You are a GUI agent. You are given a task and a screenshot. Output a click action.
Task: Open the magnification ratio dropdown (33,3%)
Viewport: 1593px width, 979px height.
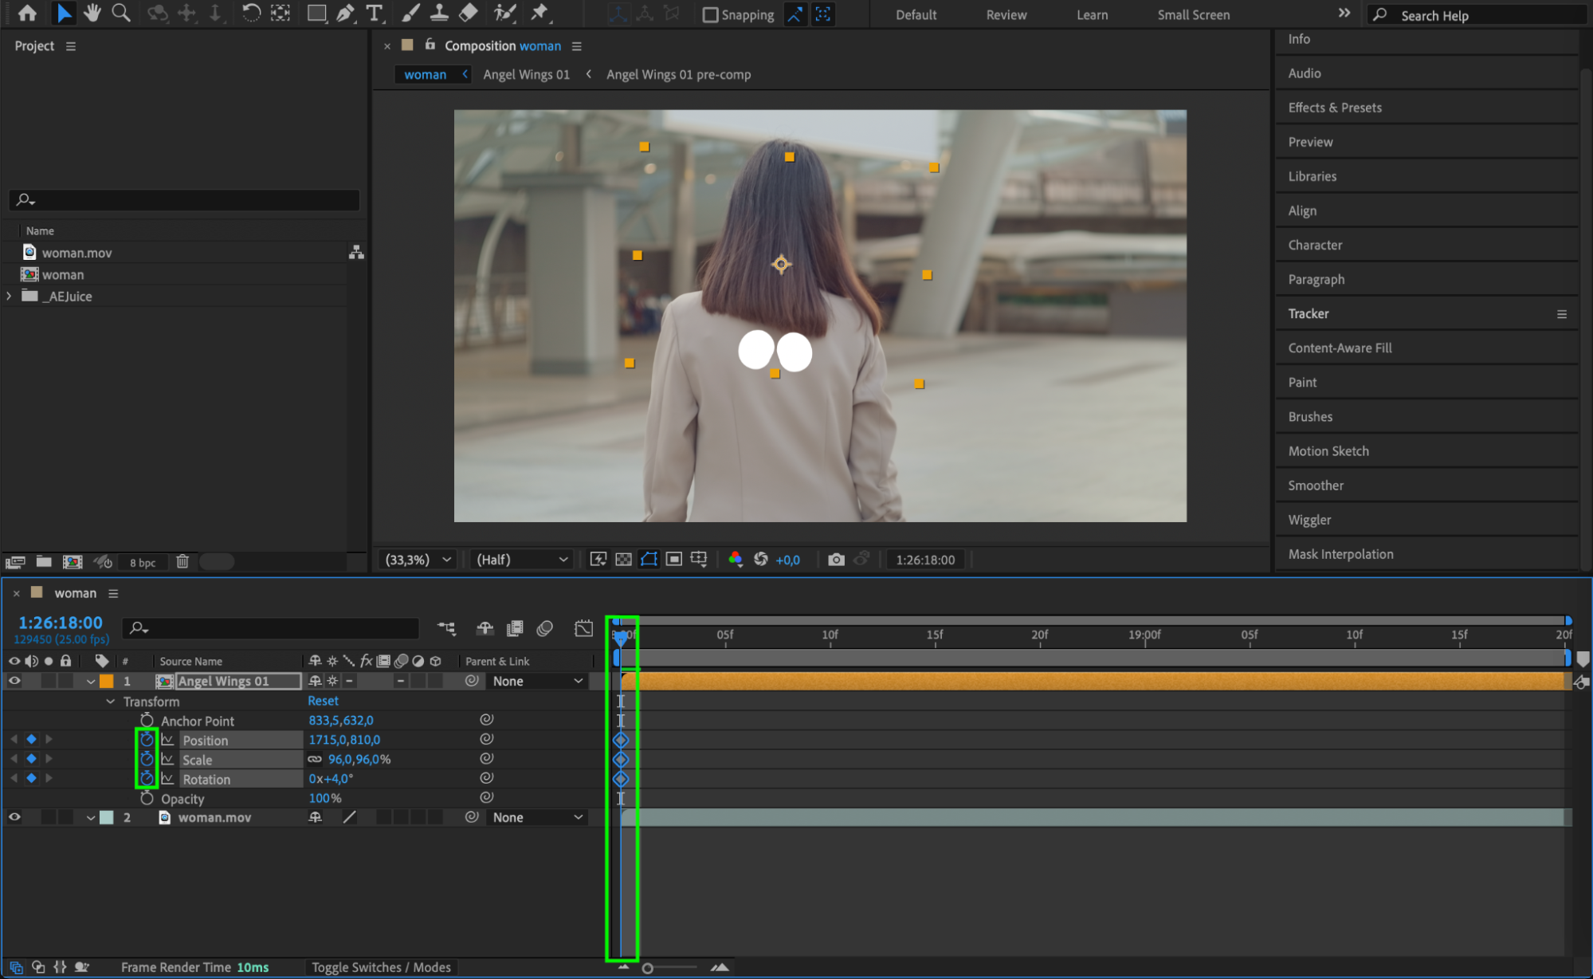[x=418, y=560]
